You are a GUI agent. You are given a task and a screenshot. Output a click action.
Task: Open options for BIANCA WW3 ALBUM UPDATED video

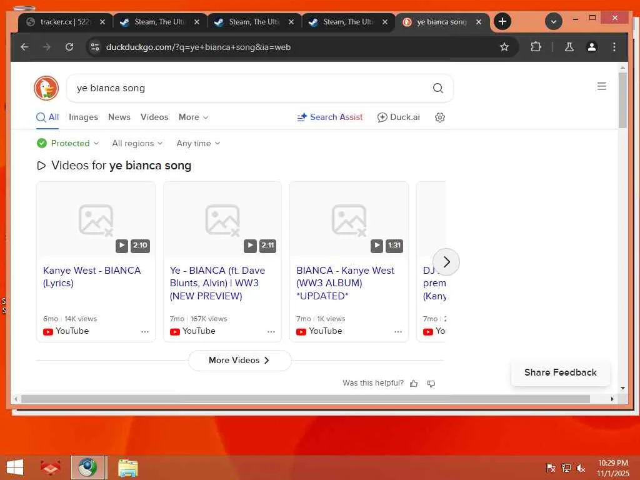398,331
